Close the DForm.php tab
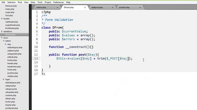197x110 pixels. (x=85, y=7)
